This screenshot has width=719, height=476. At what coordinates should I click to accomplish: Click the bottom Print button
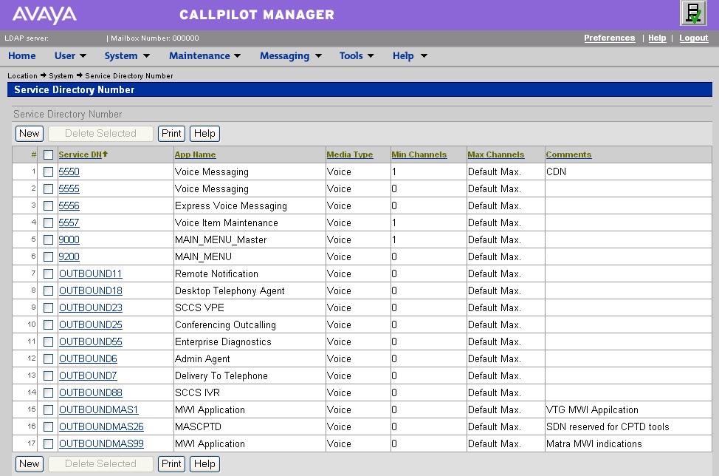click(x=171, y=464)
